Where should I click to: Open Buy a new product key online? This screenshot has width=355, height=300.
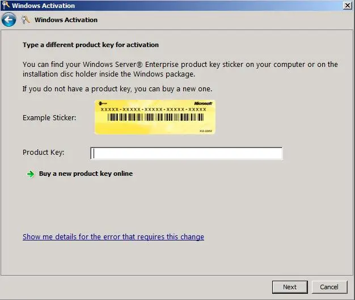click(x=86, y=174)
